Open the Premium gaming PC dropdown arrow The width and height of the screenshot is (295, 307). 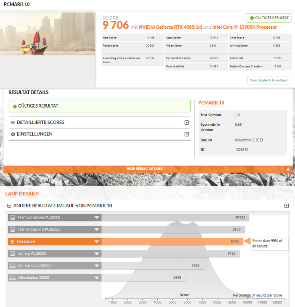pos(96,217)
